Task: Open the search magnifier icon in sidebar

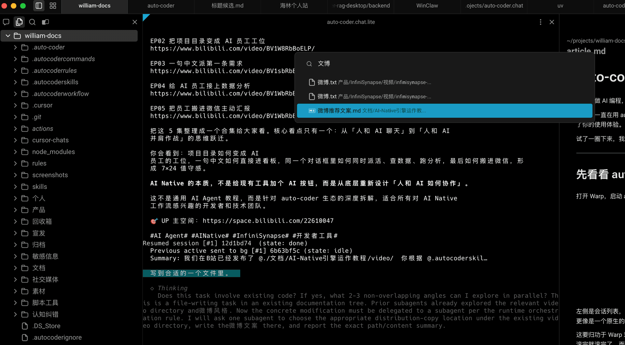Action: tap(32, 22)
